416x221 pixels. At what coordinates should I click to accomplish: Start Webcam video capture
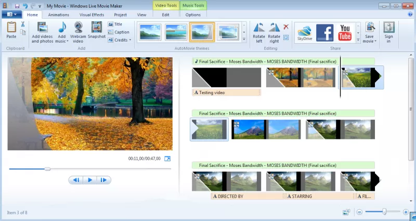(78, 32)
